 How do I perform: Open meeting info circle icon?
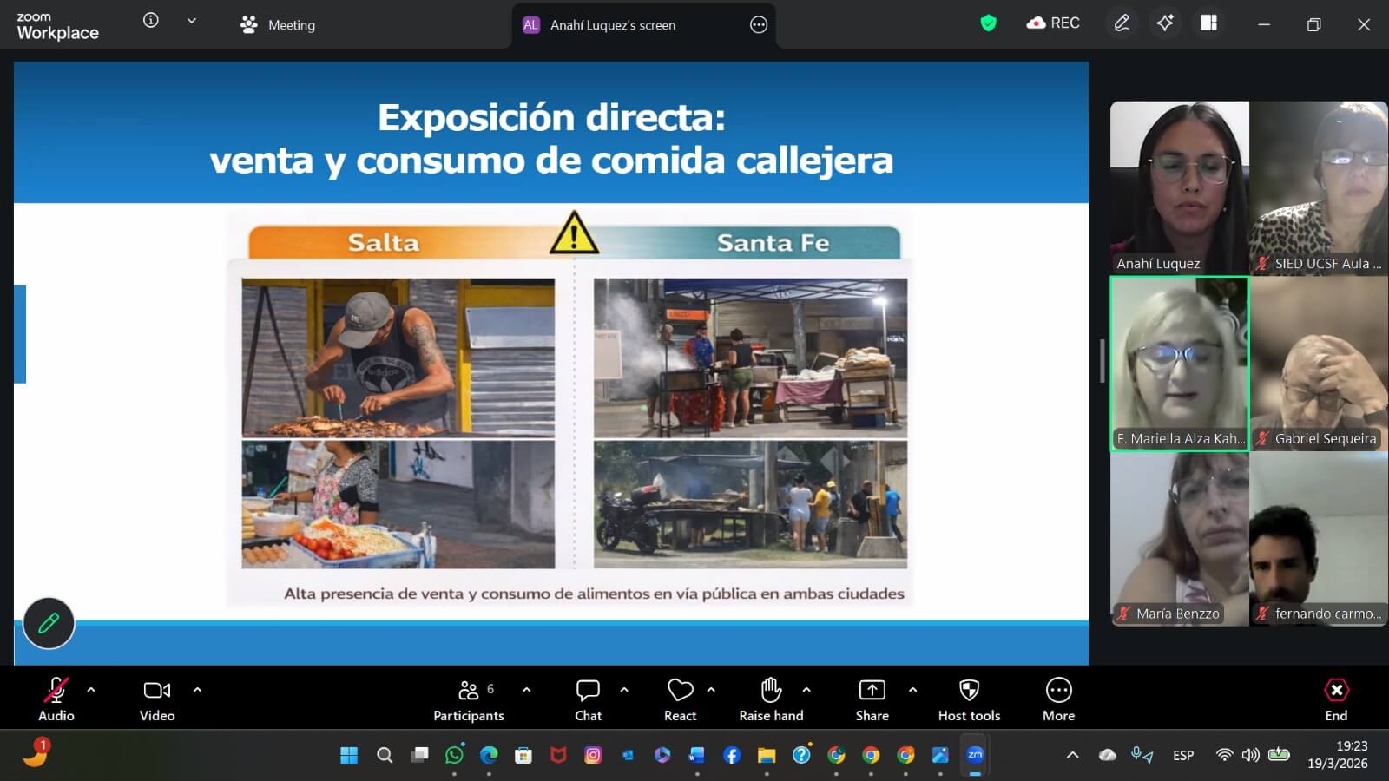151,21
